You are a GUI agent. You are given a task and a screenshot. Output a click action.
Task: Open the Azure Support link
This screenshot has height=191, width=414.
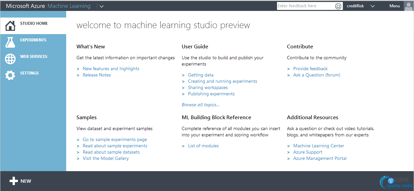[x=308, y=152]
